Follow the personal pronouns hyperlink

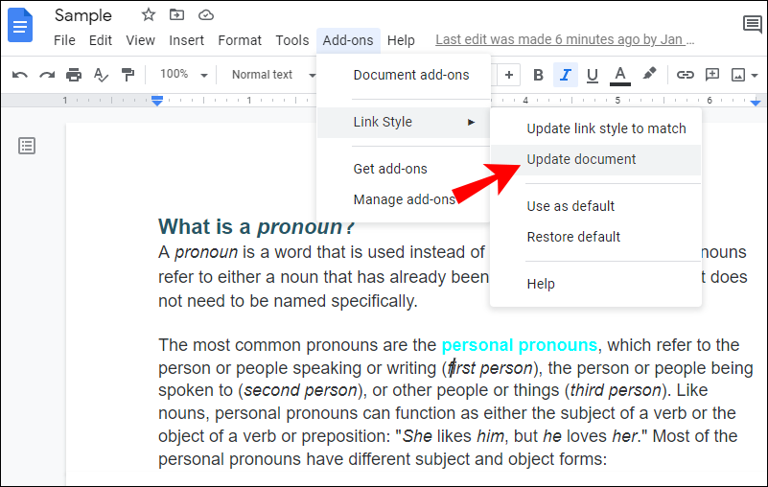pyautogui.click(x=519, y=345)
